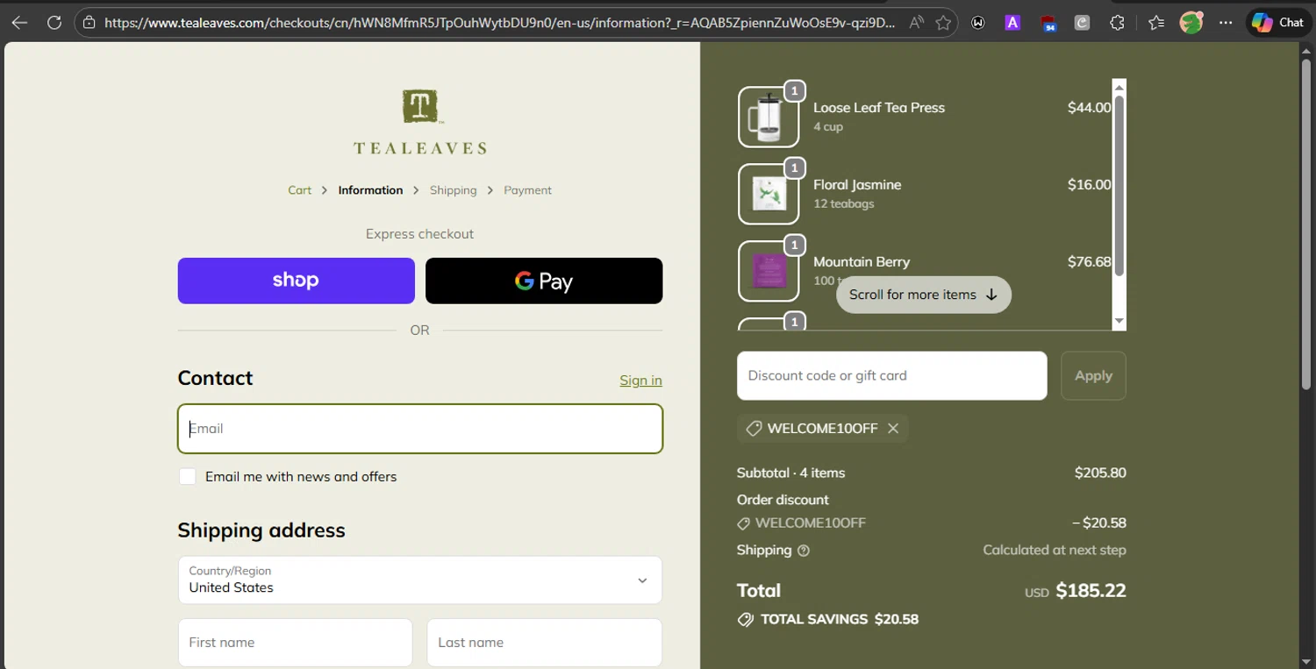
Task: Click the Loose Leaf Tea Press $44.00 price
Action: tap(1090, 108)
